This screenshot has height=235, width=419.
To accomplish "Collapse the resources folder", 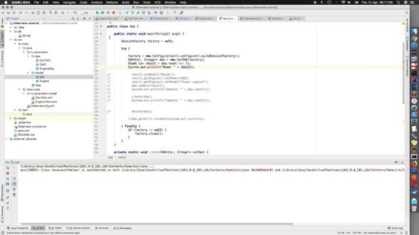I will pos(20,89).
